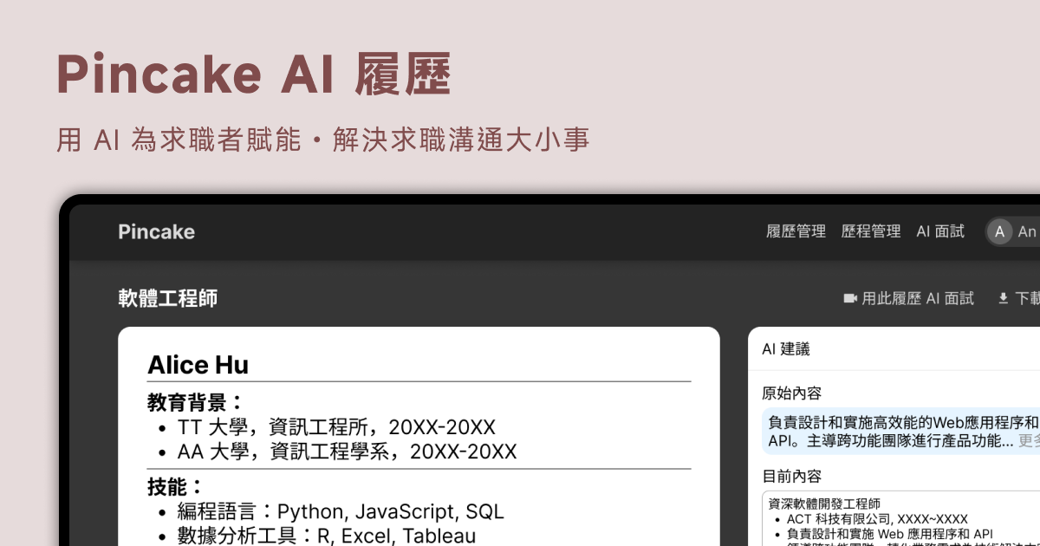Click the 下載 button text

pyautogui.click(x=1028, y=298)
